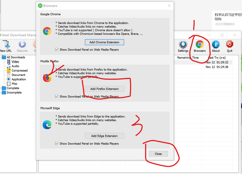The width and height of the screenshot is (242, 174).
Task: Click Add Edge Extension button
Action: coord(104,136)
